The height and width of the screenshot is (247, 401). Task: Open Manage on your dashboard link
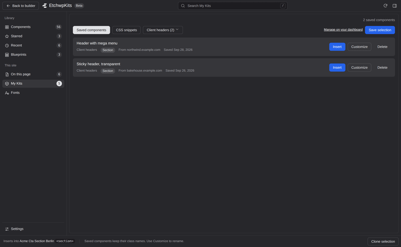343,30
